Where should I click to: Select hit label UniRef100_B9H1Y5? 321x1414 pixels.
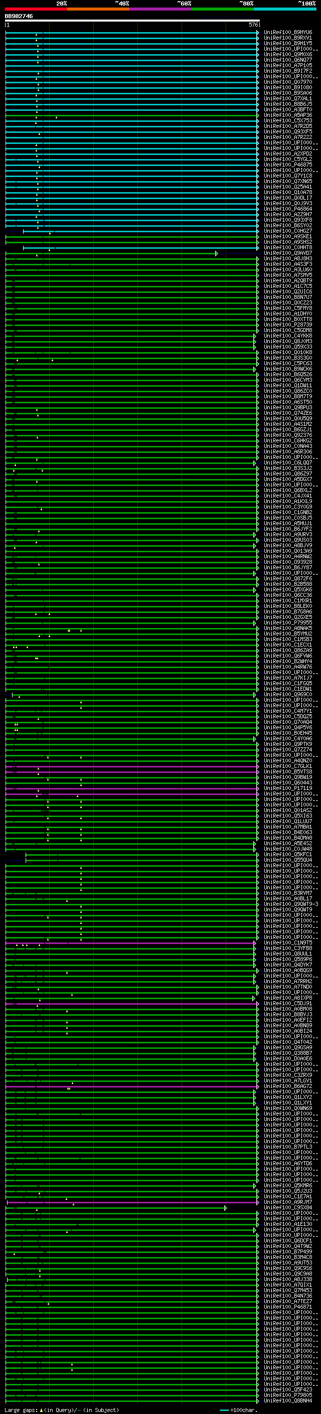tap(288, 43)
